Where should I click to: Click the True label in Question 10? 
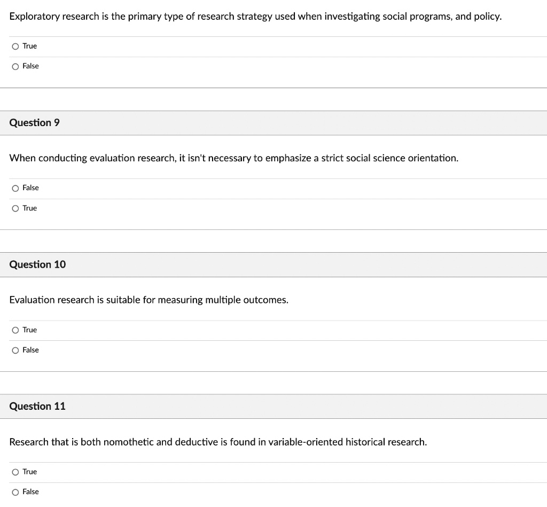pyautogui.click(x=30, y=330)
